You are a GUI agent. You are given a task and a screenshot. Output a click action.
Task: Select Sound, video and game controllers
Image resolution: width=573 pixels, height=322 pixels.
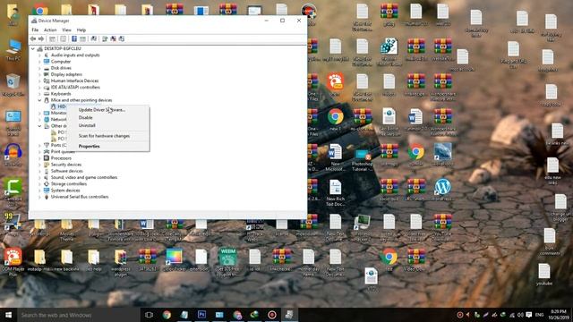pyautogui.click(x=84, y=177)
